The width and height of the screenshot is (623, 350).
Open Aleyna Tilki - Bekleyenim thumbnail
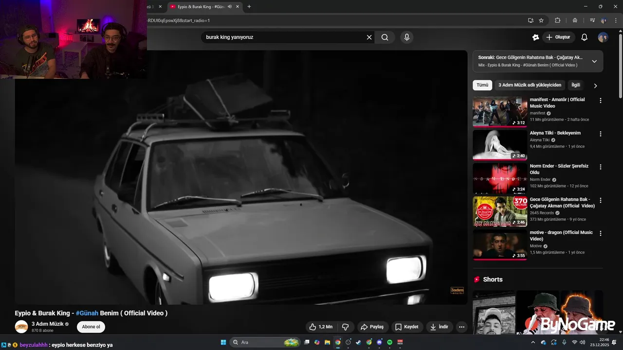(500, 144)
